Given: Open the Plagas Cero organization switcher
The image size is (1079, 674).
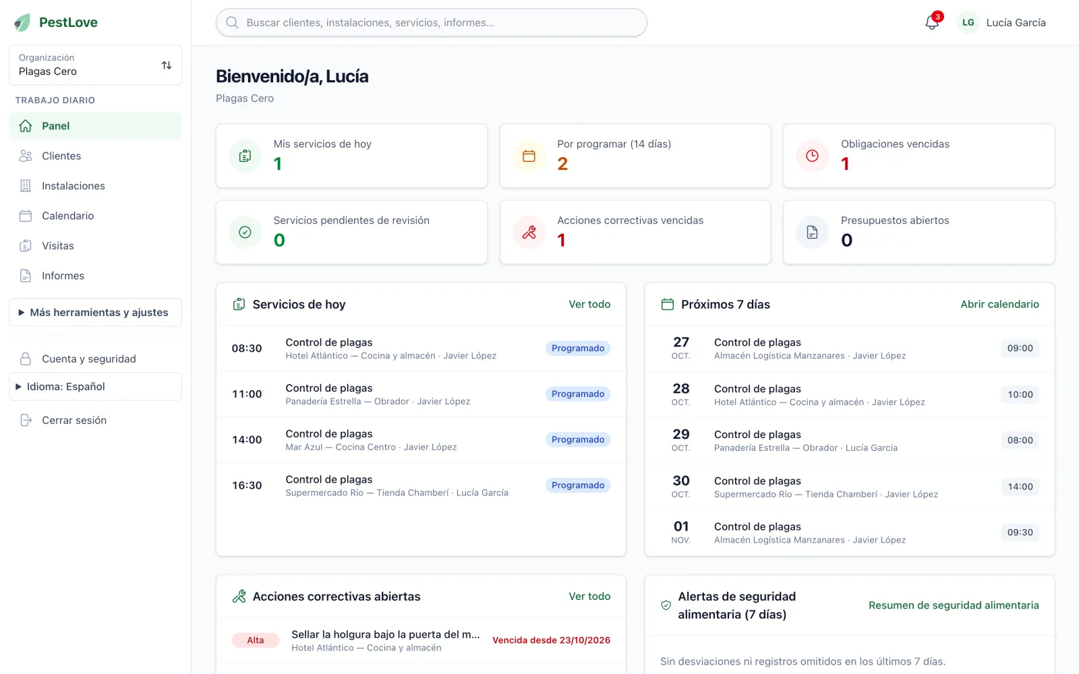Looking at the screenshot, I should point(95,65).
